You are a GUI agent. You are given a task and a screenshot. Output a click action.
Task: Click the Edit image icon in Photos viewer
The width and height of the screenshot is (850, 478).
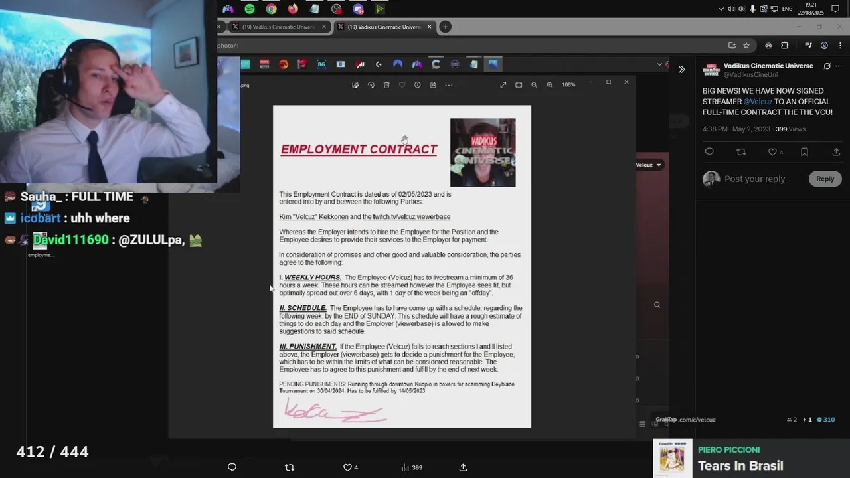(355, 85)
